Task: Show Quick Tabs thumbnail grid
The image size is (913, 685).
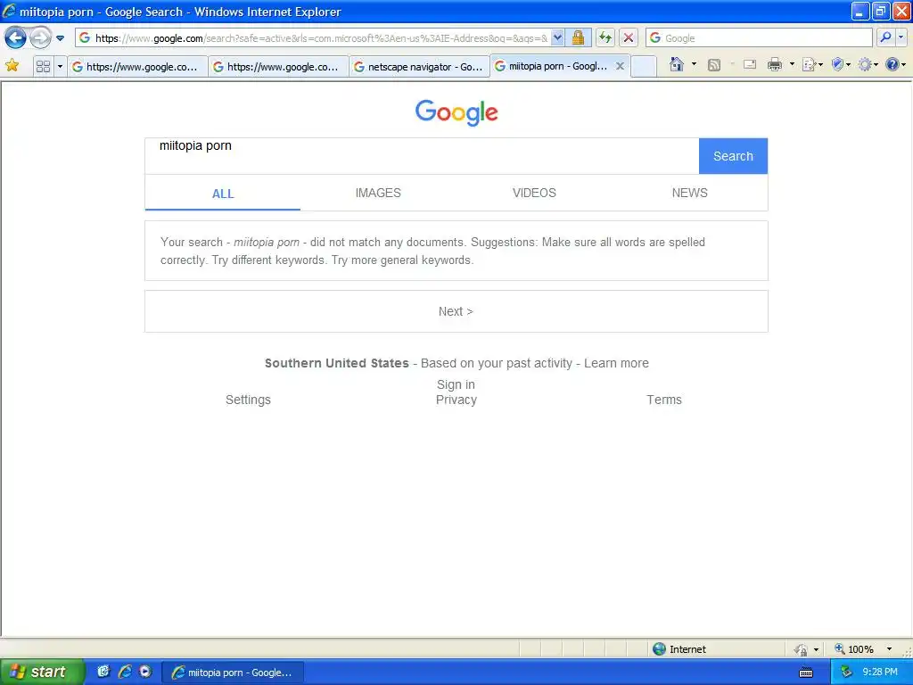Action: (x=43, y=66)
